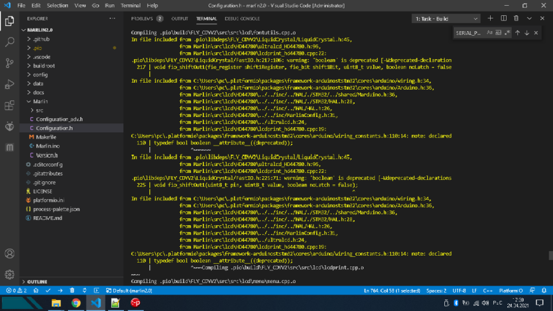The image size is (553, 311).
Task: Toggle Match Case in terminal find box
Action: [489, 33]
